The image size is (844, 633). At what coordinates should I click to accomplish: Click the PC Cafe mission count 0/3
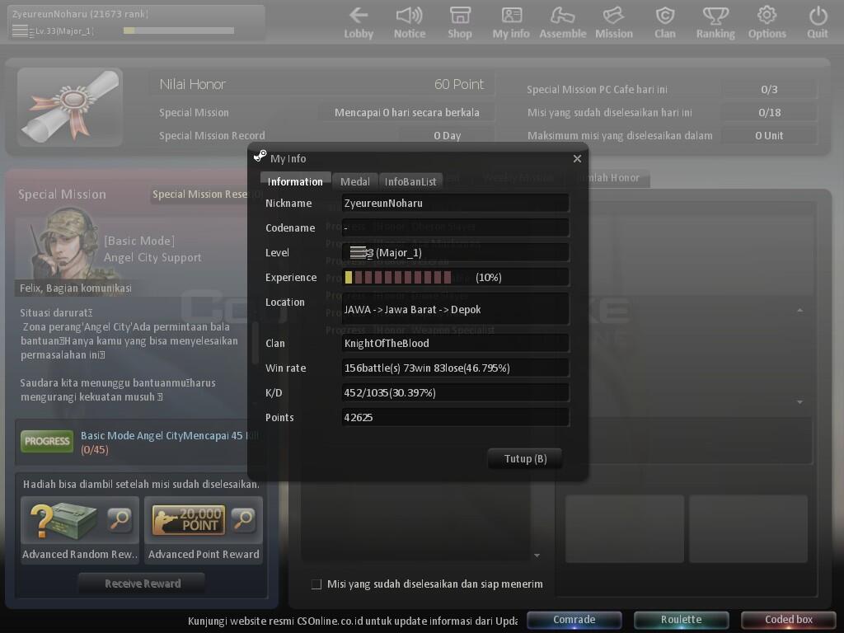coord(769,89)
